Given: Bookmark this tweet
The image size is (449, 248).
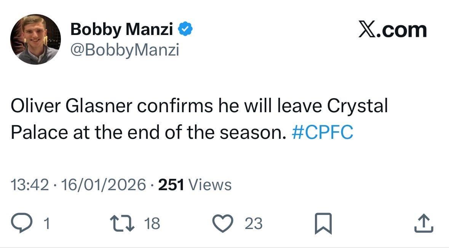Looking at the screenshot, I should pos(324,224).
